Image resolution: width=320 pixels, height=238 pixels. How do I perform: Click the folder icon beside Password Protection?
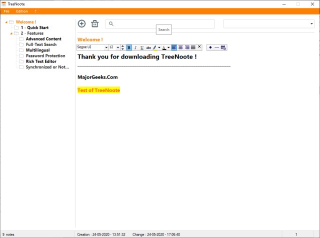click(x=21, y=55)
